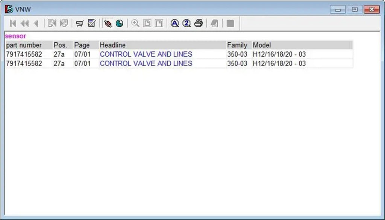Click the 'part number' column header
This screenshot has width=385, height=220.
pos(29,45)
